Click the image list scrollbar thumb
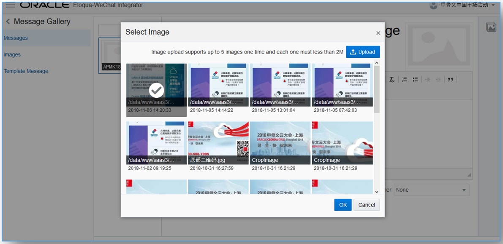Image resolution: width=503 pixels, height=244 pixels. 377,89
